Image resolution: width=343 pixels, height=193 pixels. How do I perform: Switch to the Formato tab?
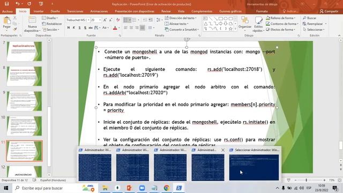pos(262,11)
